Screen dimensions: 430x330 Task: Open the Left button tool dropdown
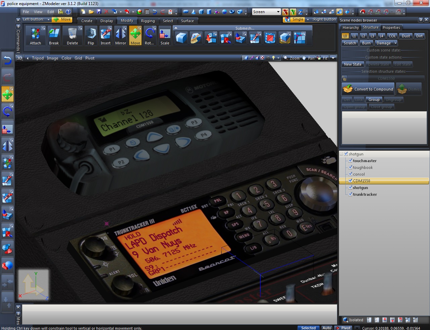[48, 20]
